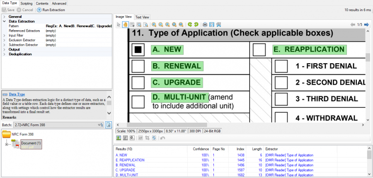Tick the E. REAPPLICATION checkbox
373x178 pixels.
tap(259, 50)
